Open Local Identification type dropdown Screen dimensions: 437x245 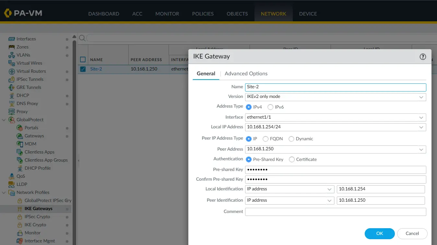click(330, 189)
